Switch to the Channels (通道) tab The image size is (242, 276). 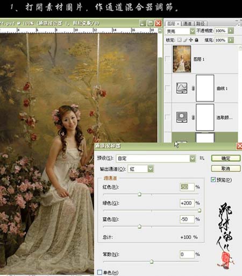coord(187,24)
